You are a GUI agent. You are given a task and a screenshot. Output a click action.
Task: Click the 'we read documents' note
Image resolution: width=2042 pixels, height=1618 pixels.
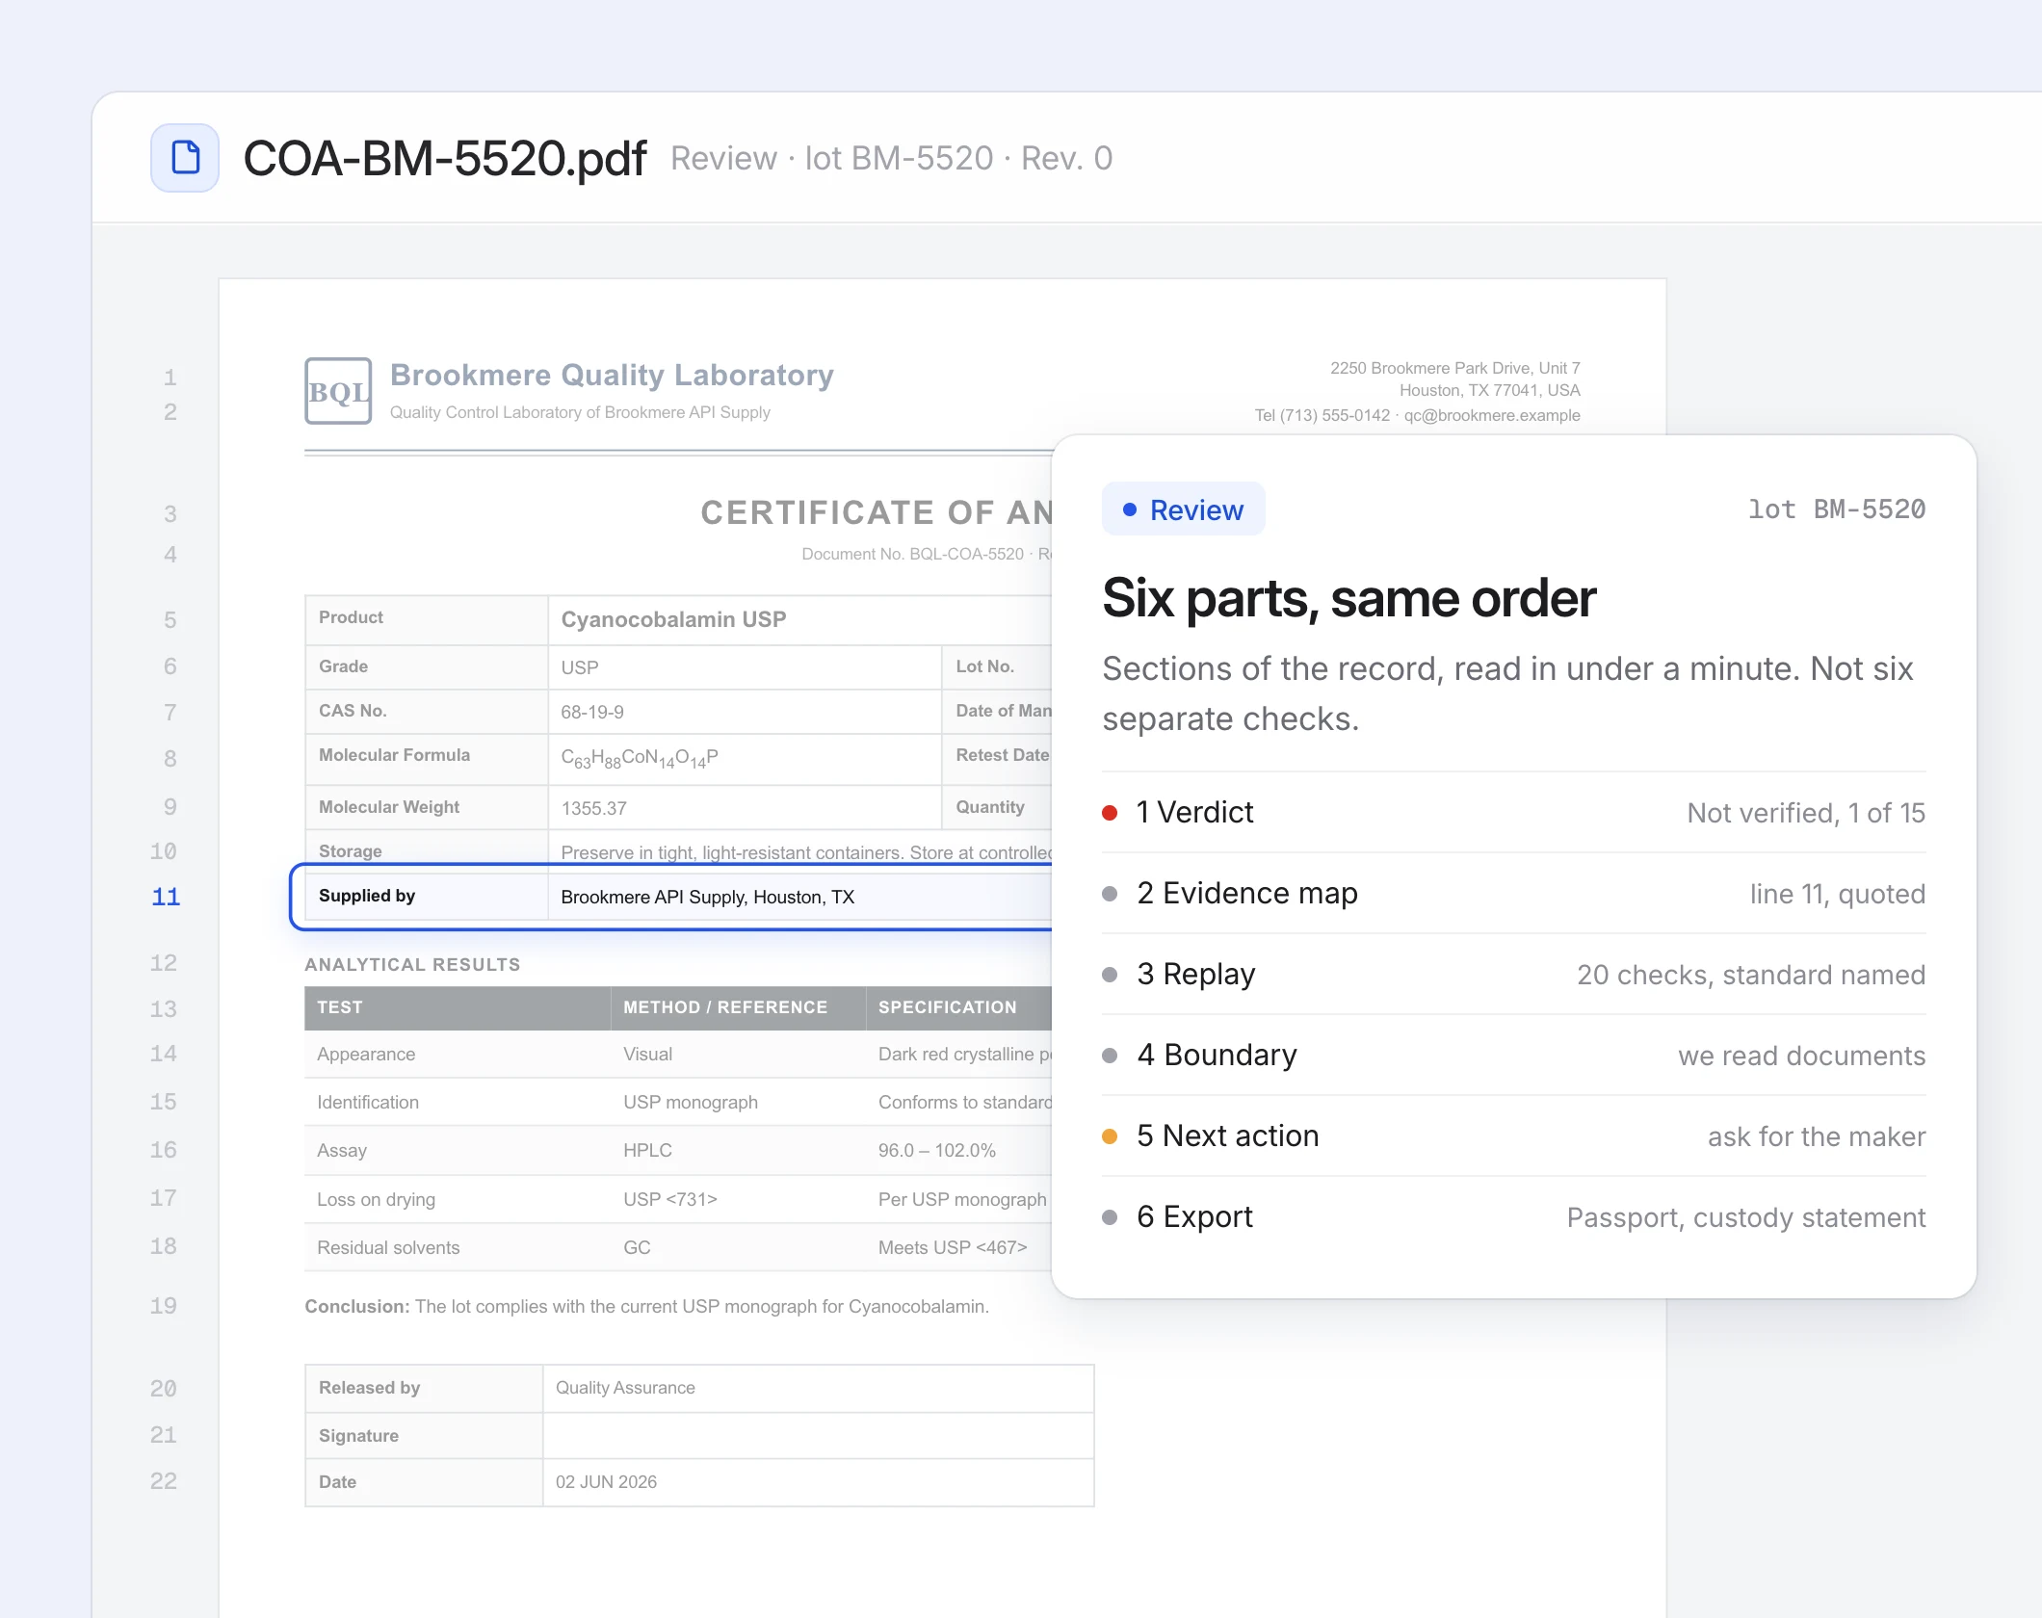[x=1801, y=1056]
